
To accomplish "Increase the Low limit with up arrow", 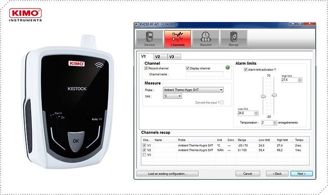I will click(256, 112).
